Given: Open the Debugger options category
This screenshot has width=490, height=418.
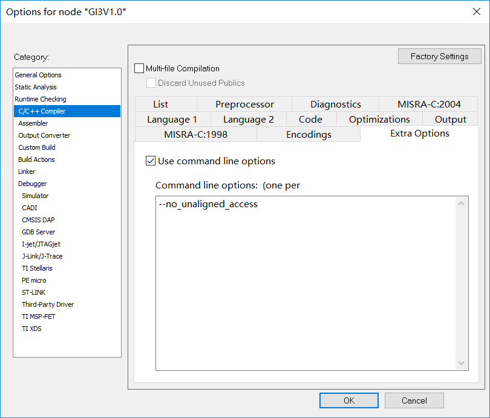Looking at the screenshot, I should pyautogui.click(x=32, y=184).
